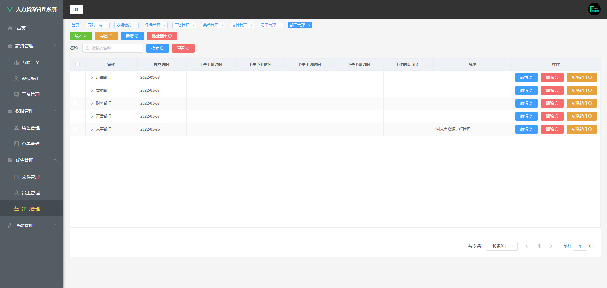Click the 五险一金 bar chart icon

click(x=16, y=63)
